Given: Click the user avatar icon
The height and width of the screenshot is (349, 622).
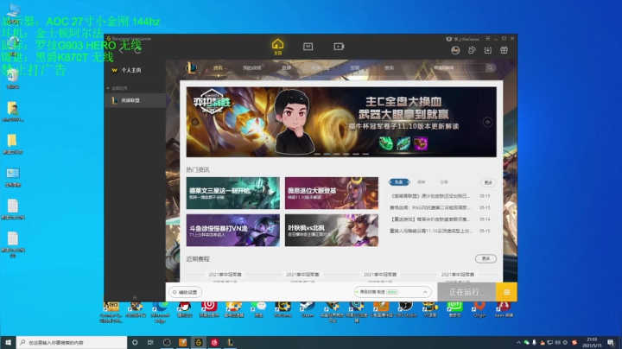Looking at the screenshot, I should click(455, 50).
